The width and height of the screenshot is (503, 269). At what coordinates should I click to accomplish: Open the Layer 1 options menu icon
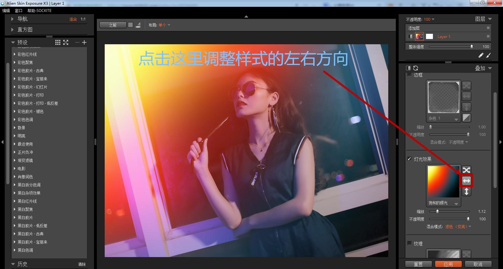pyautogui.click(x=488, y=36)
